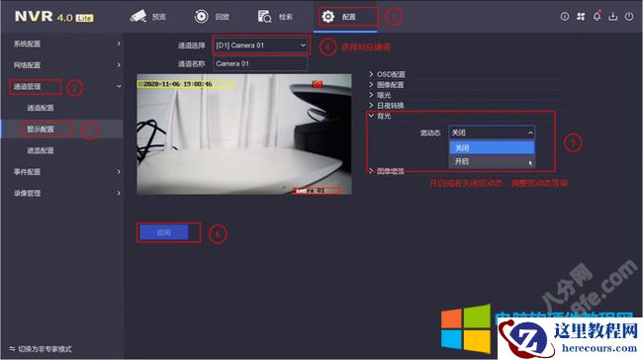Open the 预览 live view tab
This screenshot has height=360, width=643.
[x=147, y=17]
